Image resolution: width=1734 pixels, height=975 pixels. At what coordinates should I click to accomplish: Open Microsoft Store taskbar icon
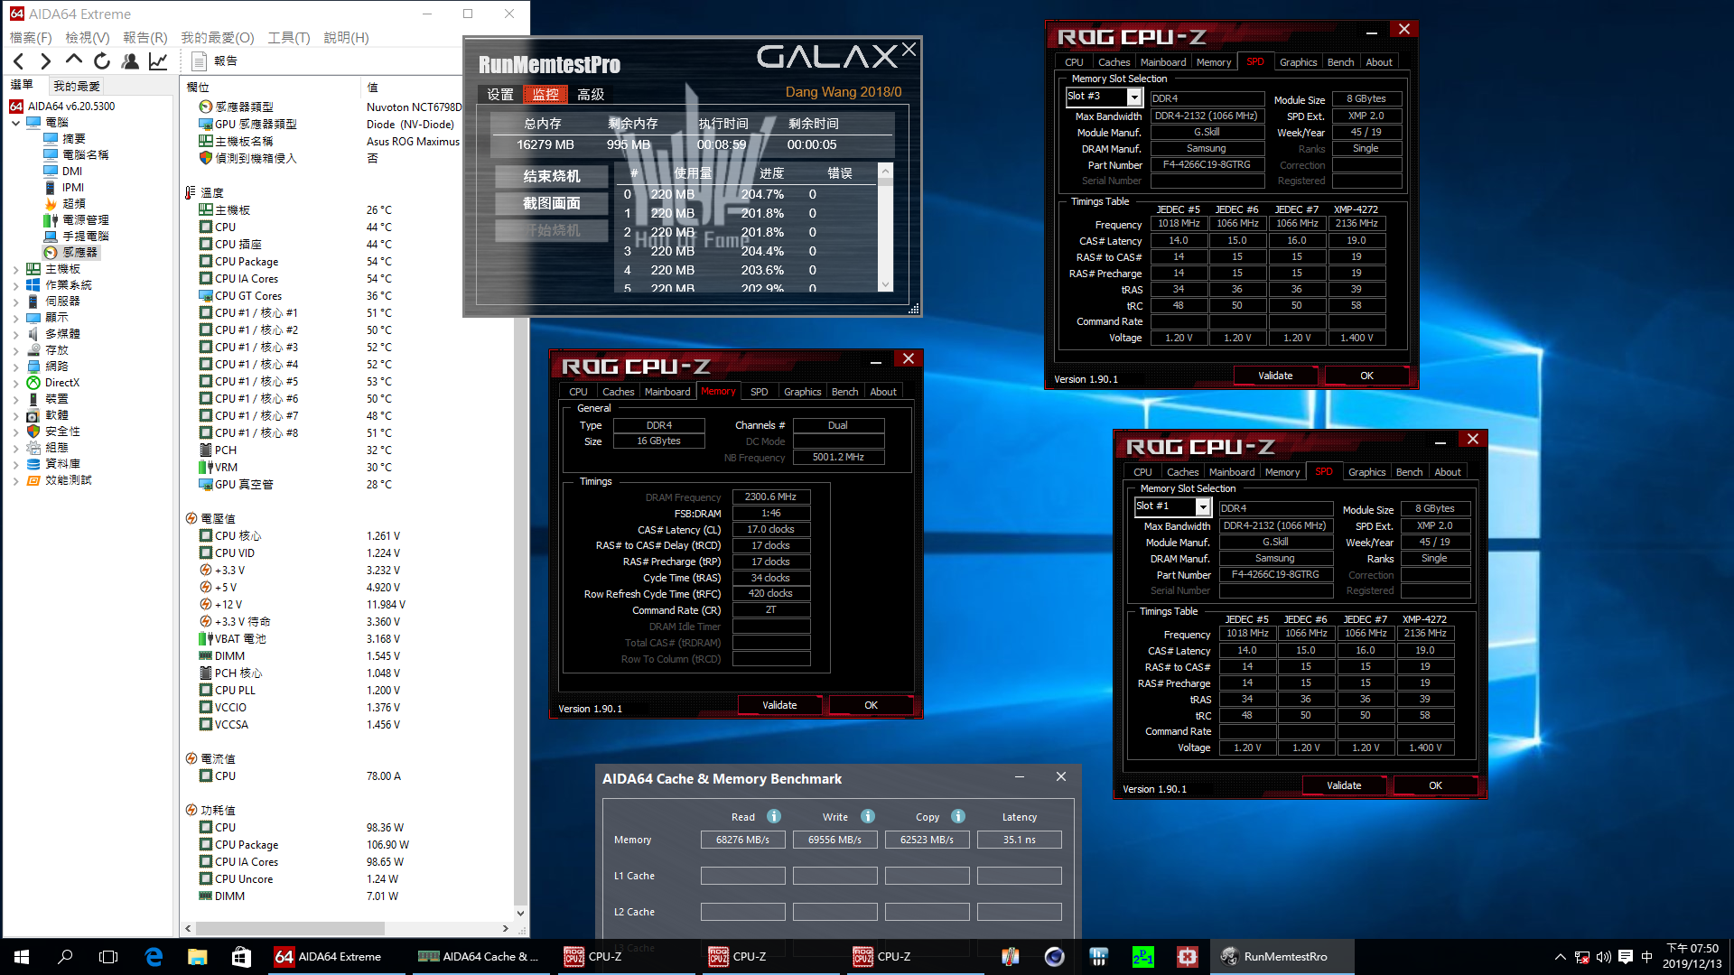pos(241,957)
